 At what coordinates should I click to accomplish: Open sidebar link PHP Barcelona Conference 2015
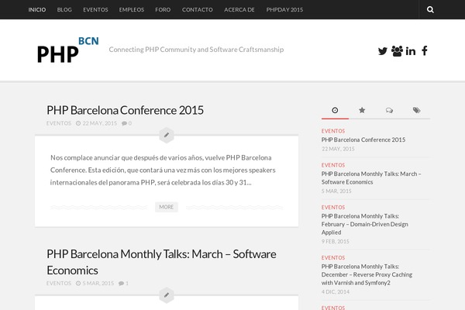[363, 139]
